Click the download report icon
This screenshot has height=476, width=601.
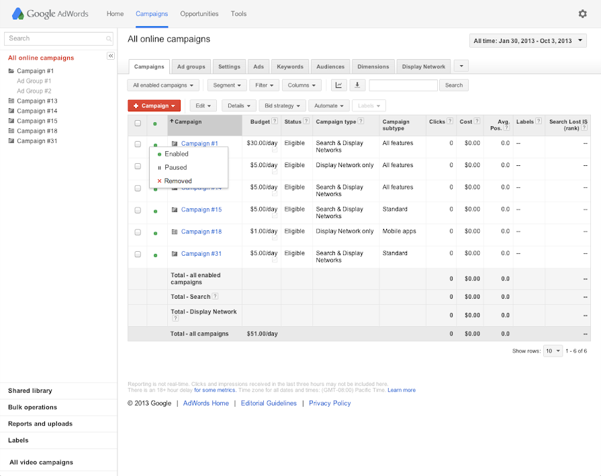(357, 85)
